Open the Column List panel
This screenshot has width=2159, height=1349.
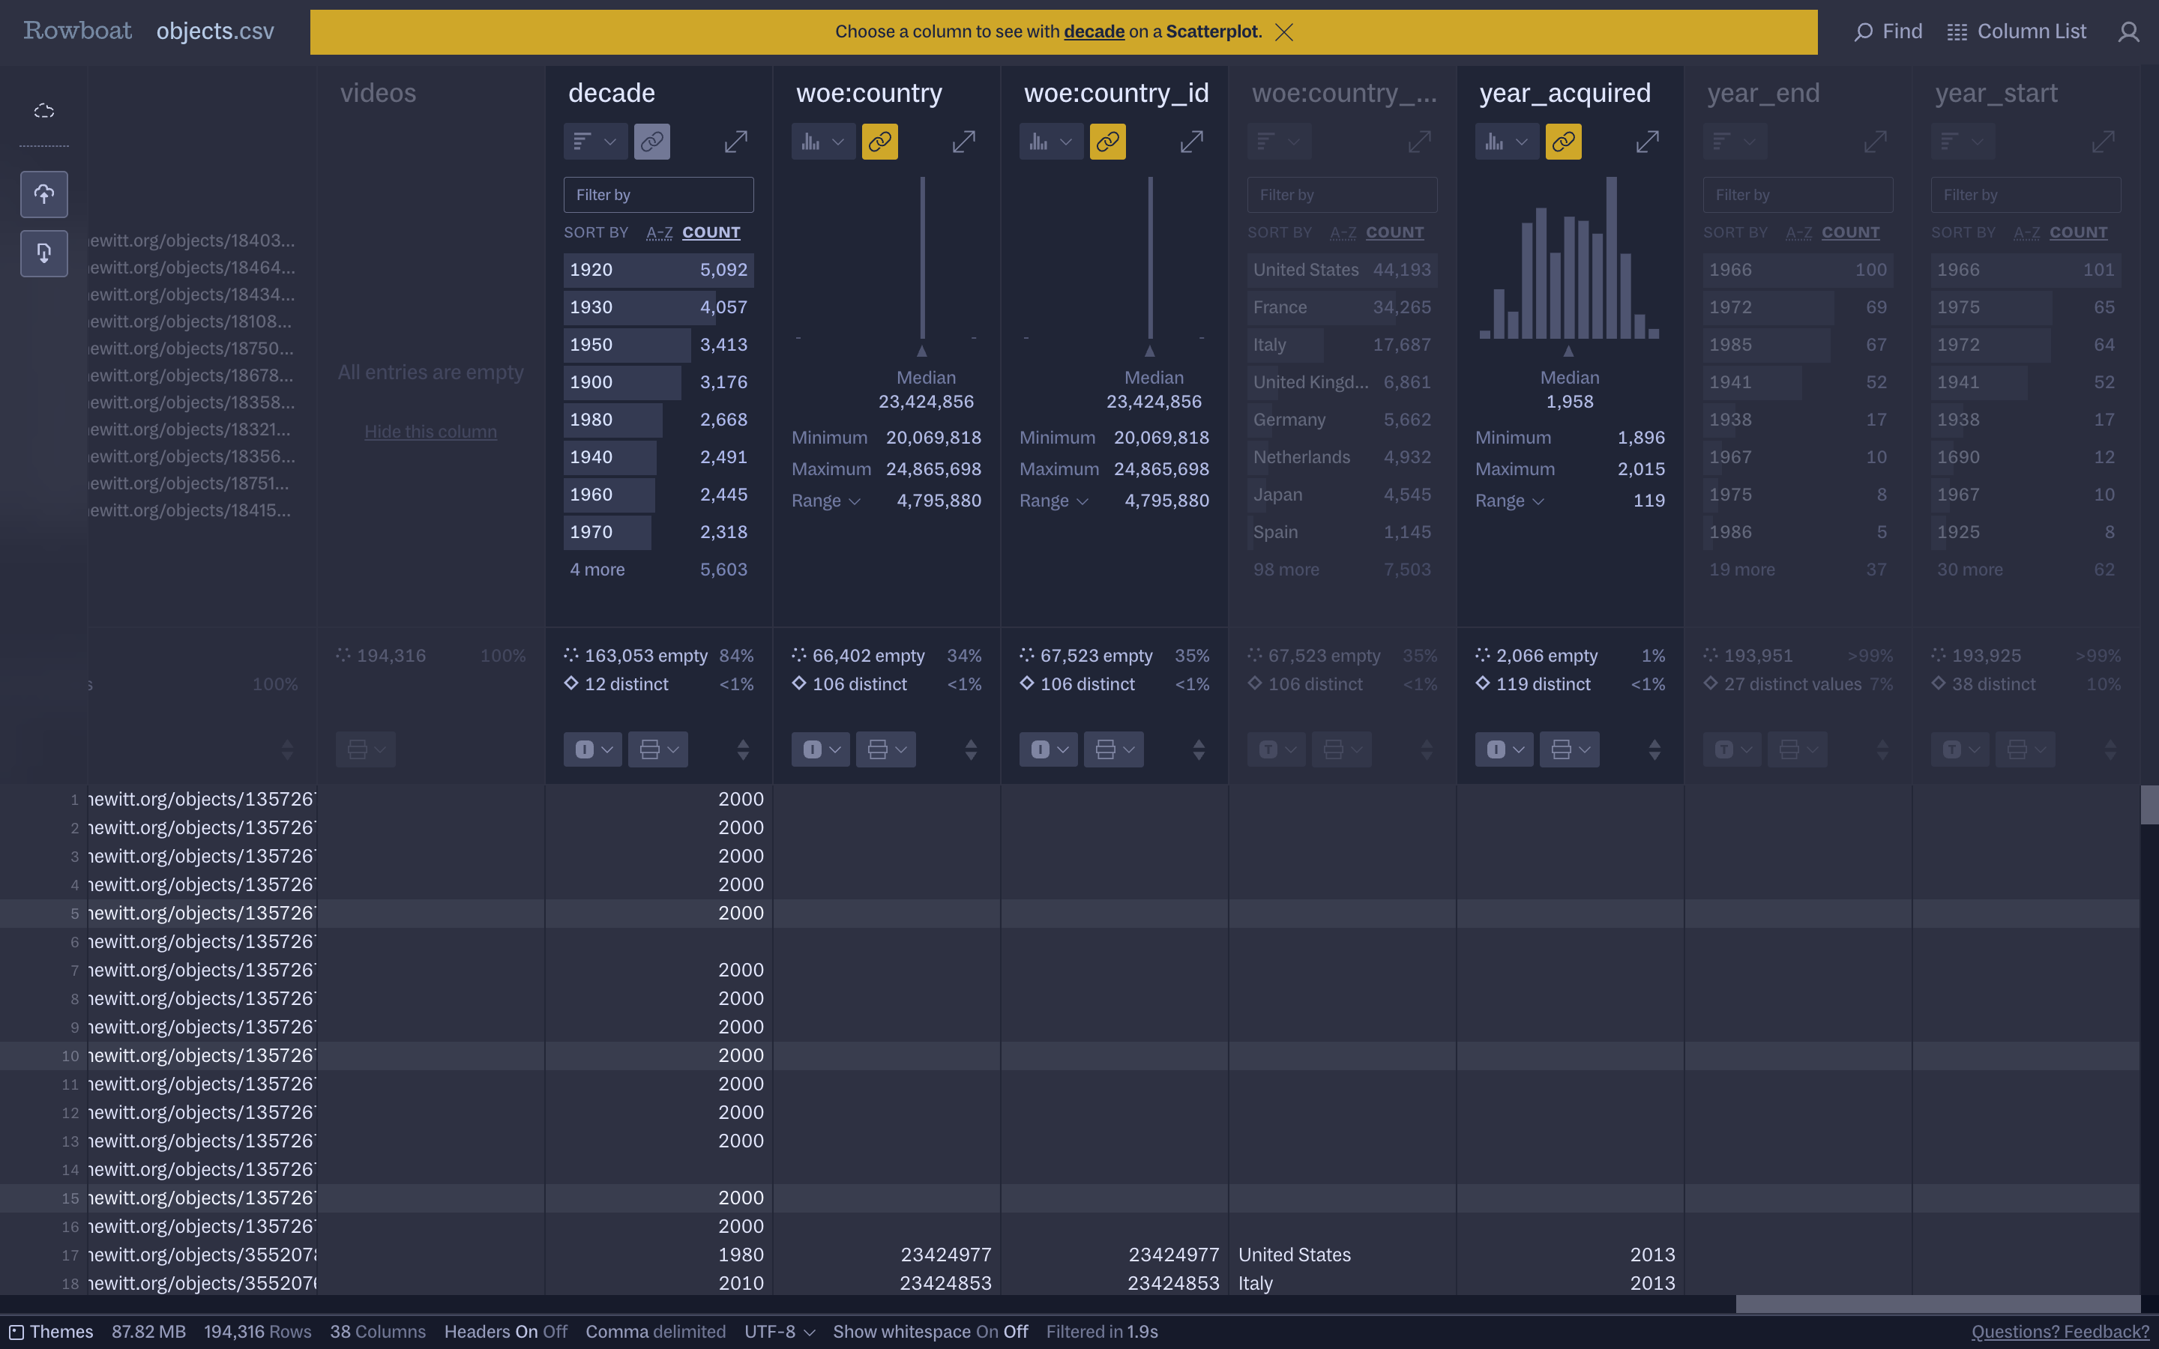click(2017, 32)
